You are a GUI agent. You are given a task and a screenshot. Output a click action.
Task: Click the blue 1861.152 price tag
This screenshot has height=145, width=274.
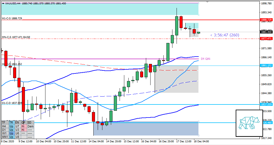pos(266,66)
